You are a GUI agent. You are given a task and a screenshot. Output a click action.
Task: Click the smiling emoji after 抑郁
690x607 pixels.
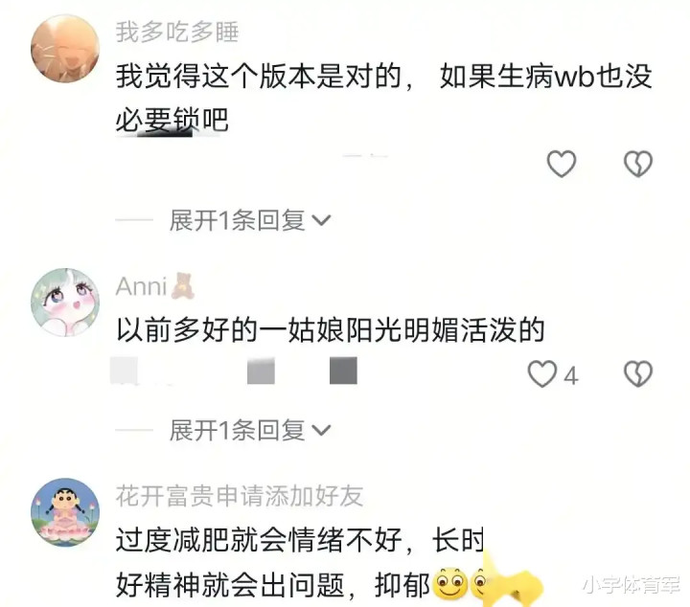coord(450,584)
